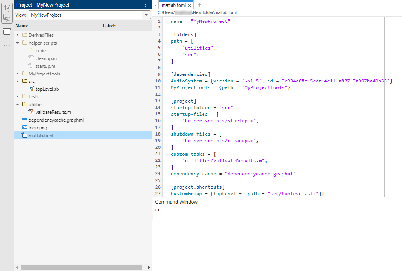The height and width of the screenshot is (271, 402).
Task: Click the cleanup.m script file icon
Action: pyautogui.click(x=31, y=58)
